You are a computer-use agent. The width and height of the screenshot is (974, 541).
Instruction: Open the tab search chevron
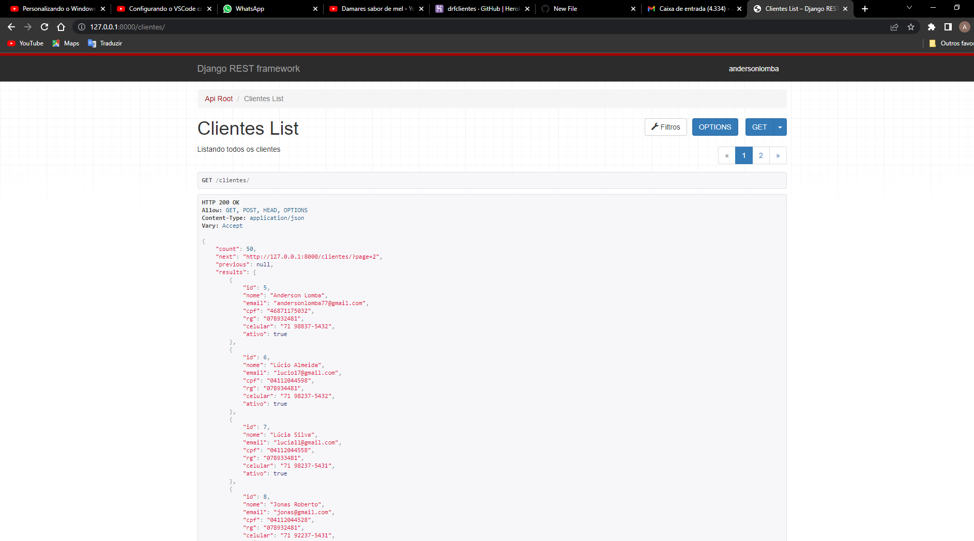[908, 8]
